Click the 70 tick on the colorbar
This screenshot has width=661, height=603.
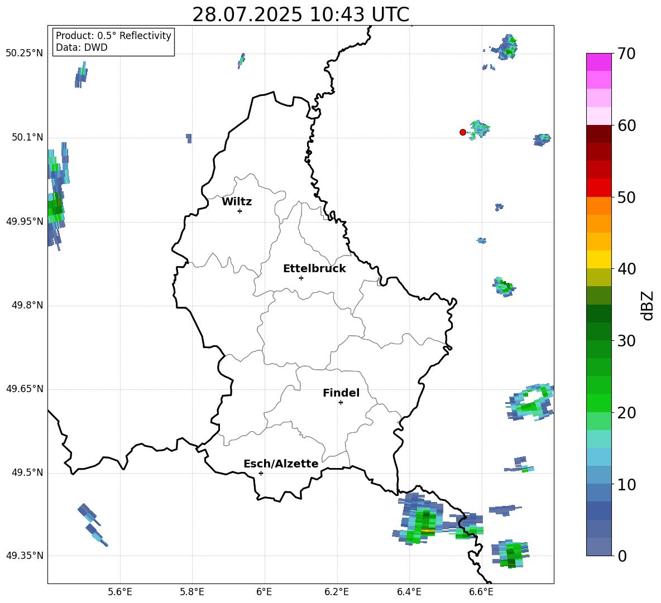tap(626, 54)
